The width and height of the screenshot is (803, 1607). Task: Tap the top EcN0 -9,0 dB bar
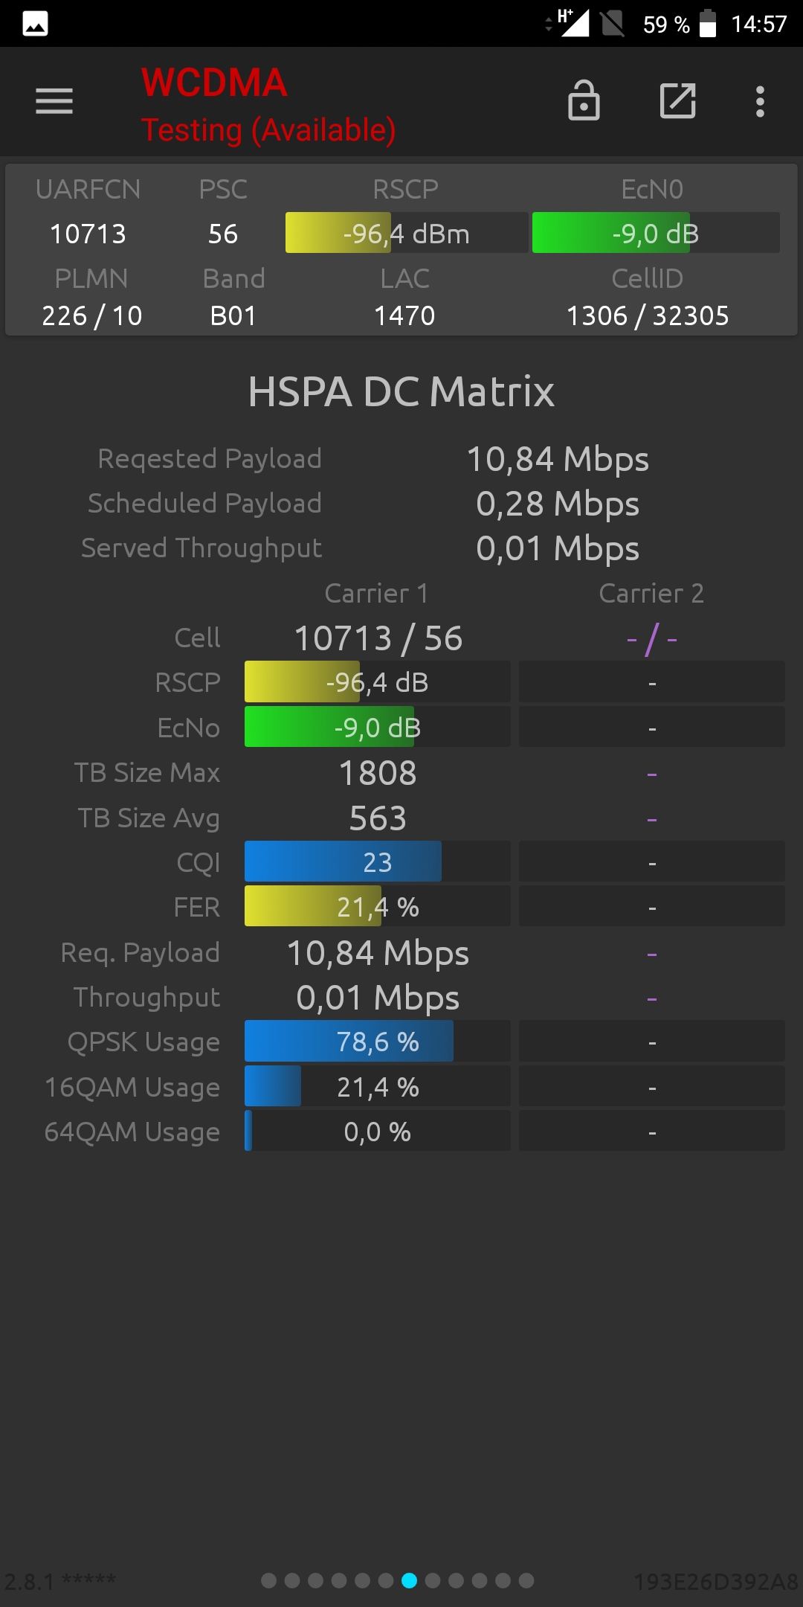click(x=656, y=233)
